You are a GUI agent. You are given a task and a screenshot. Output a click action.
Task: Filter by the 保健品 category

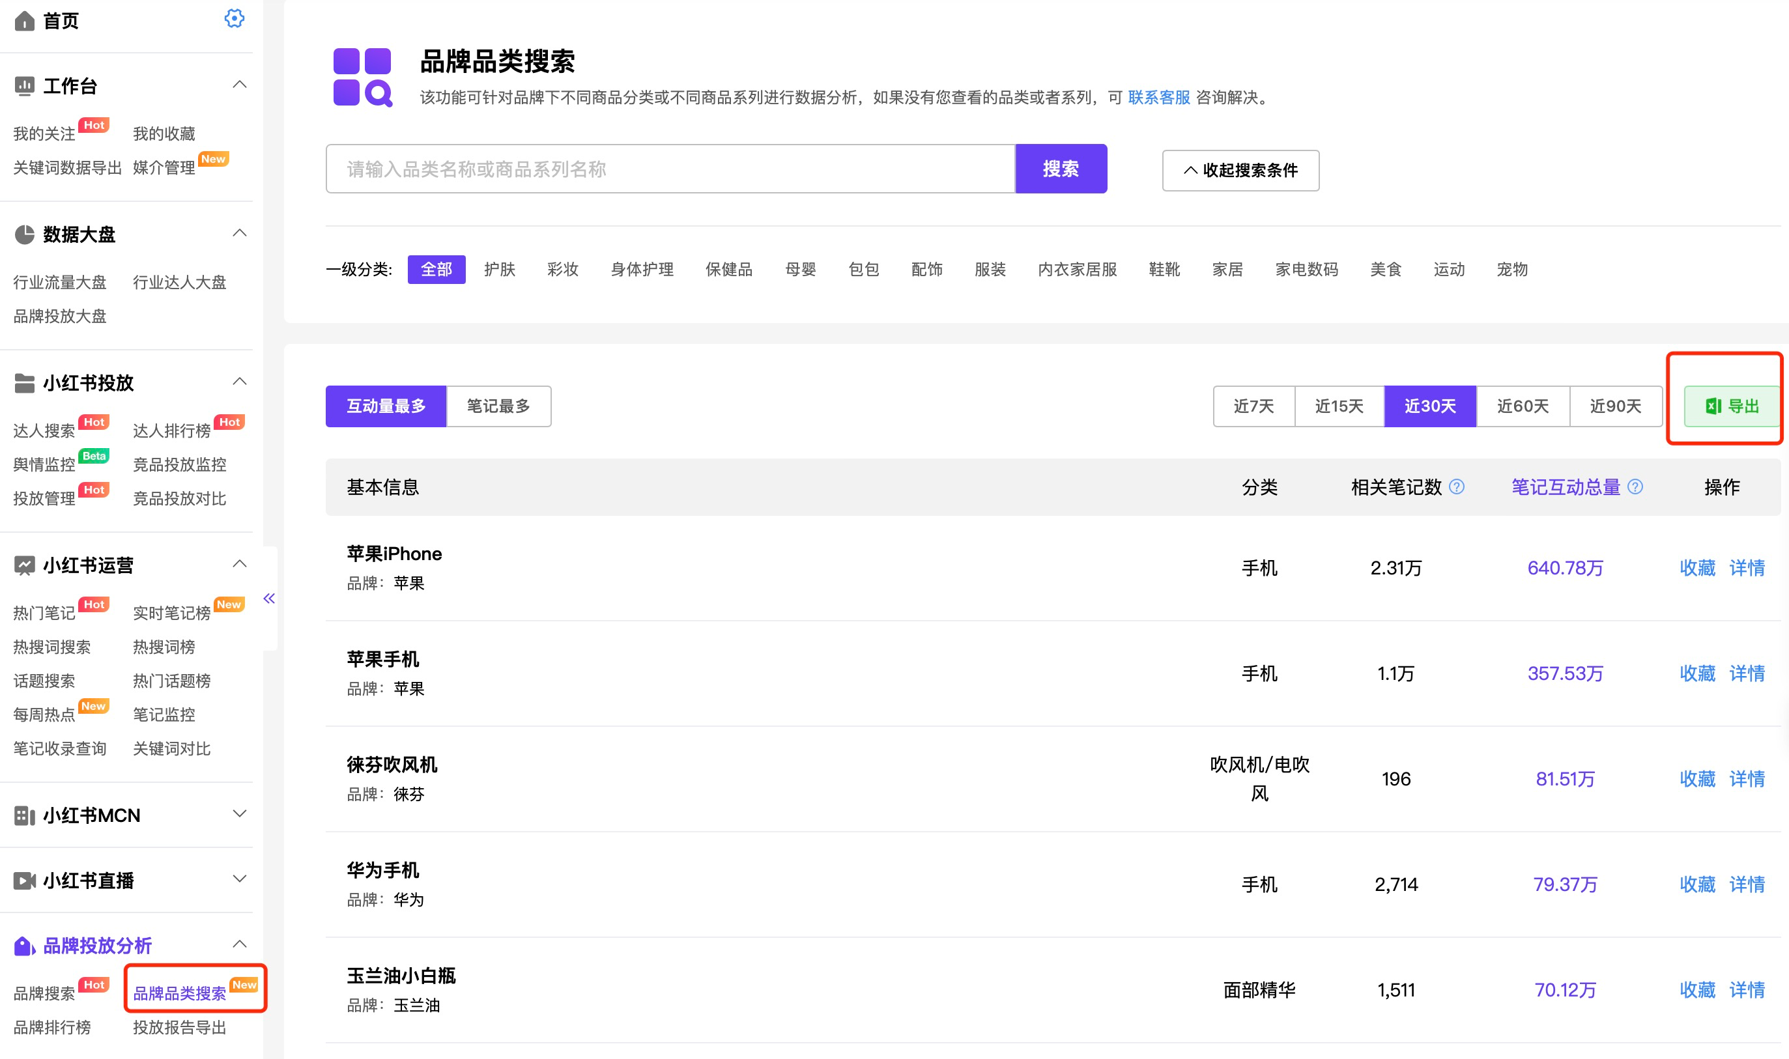(729, 270)
